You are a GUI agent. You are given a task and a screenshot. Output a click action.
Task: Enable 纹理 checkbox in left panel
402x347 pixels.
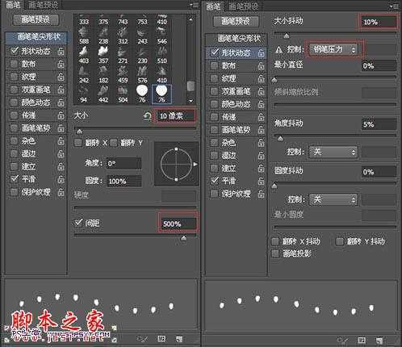coord(14,77)
